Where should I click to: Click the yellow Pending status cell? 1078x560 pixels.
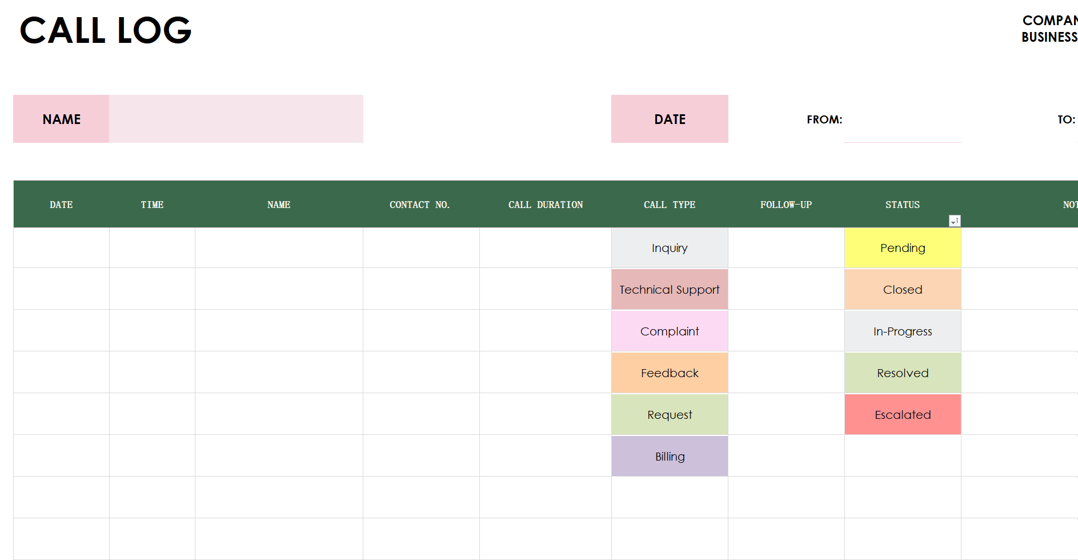[903, 248]
